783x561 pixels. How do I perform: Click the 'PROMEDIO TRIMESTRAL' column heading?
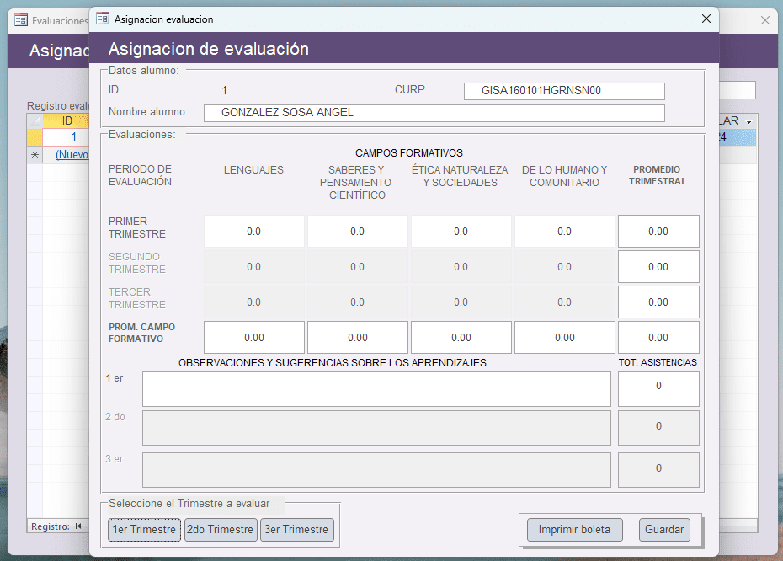pyautogui.click(x=658, y=175)
